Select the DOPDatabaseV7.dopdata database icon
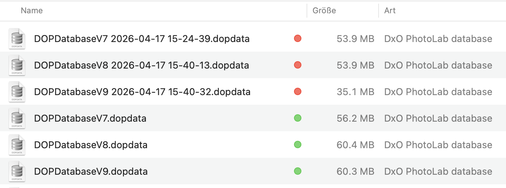The image size is (506, 188). click(x=17, y=118)
